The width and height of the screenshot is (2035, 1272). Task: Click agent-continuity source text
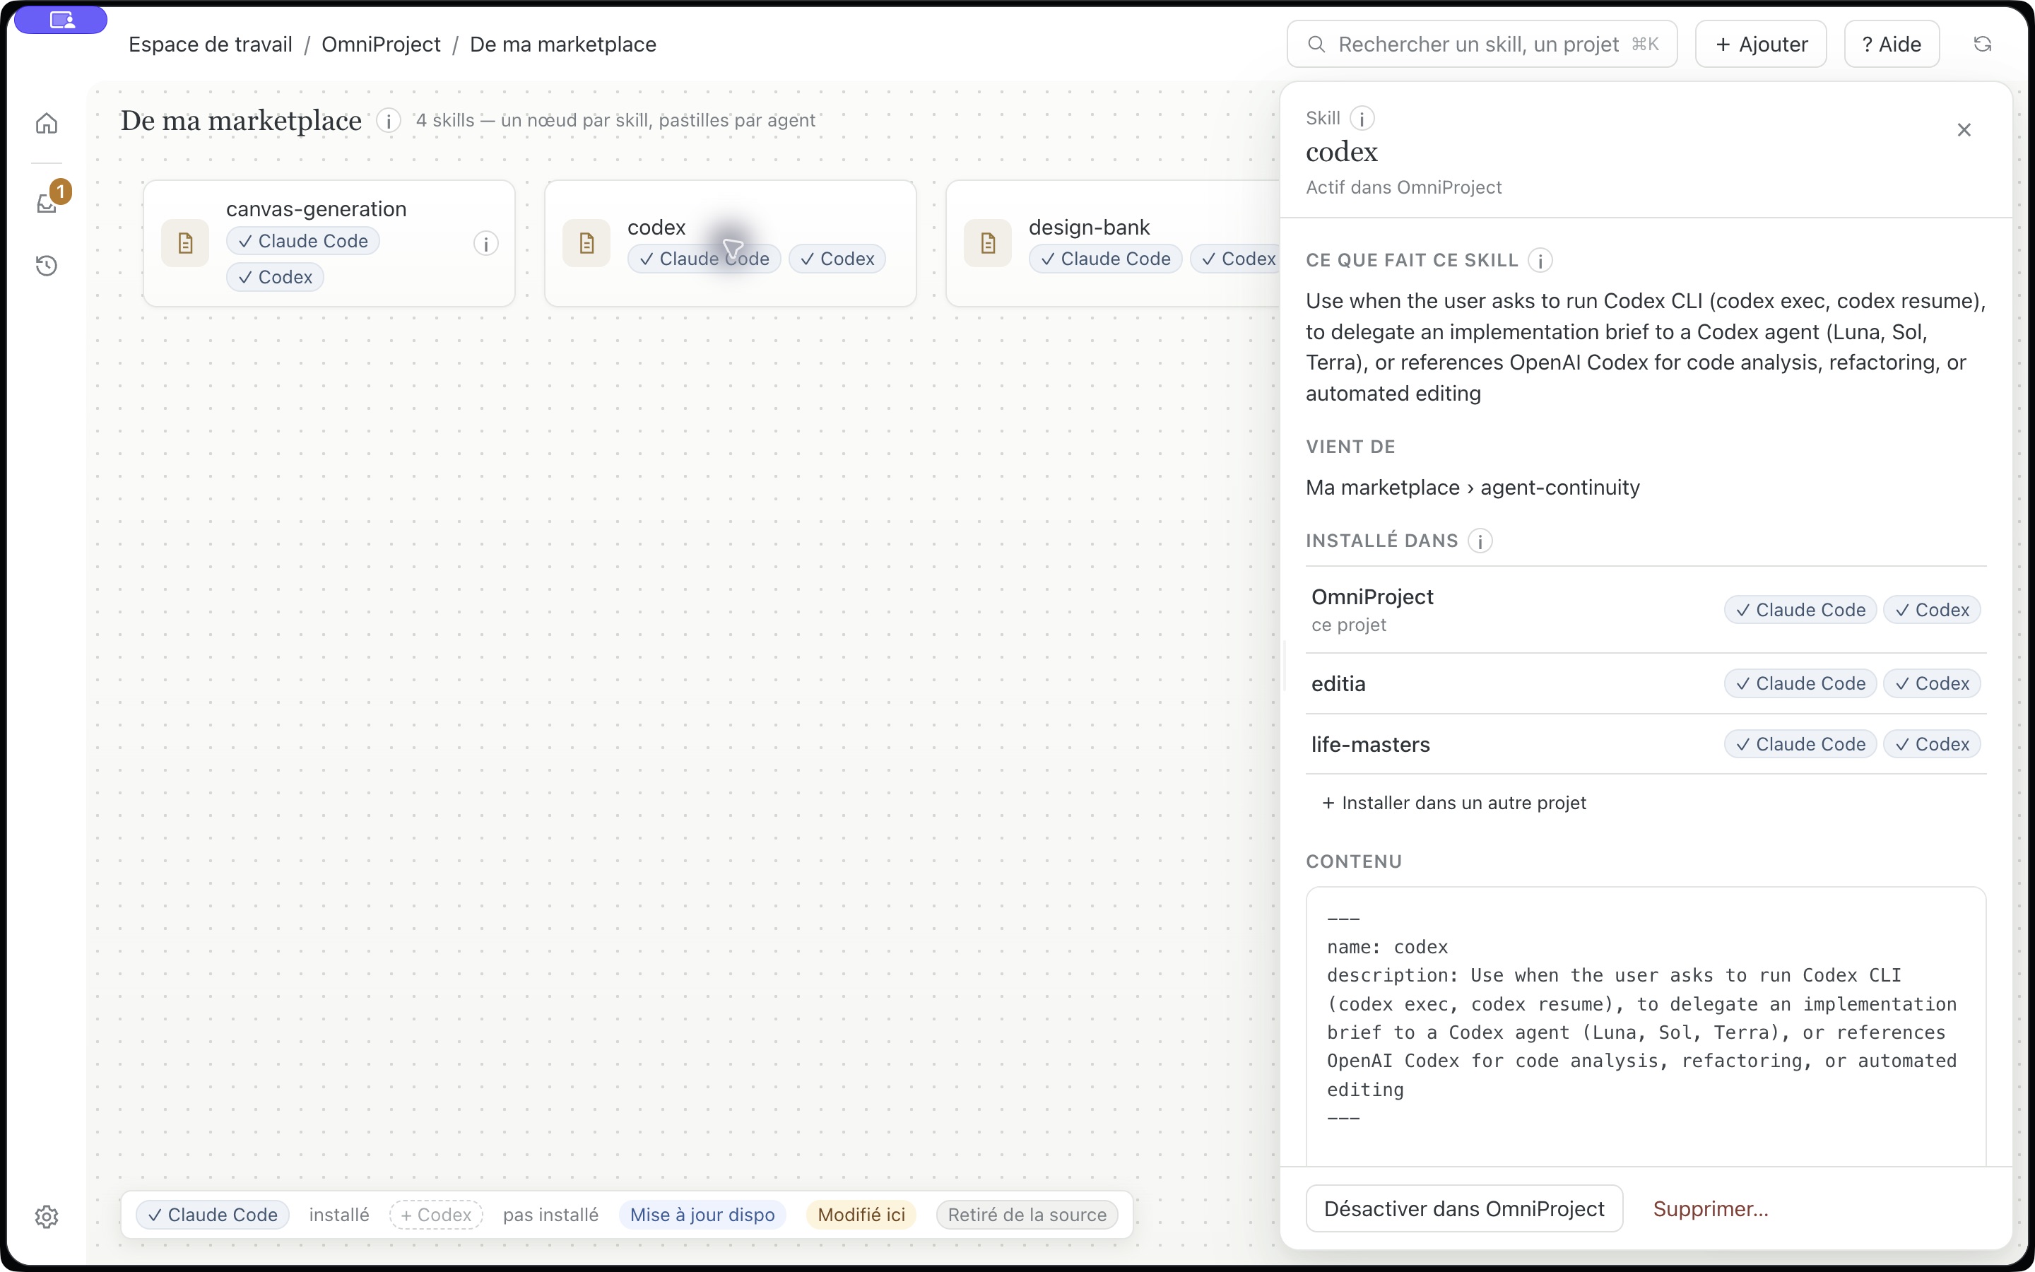[1560, 488]
